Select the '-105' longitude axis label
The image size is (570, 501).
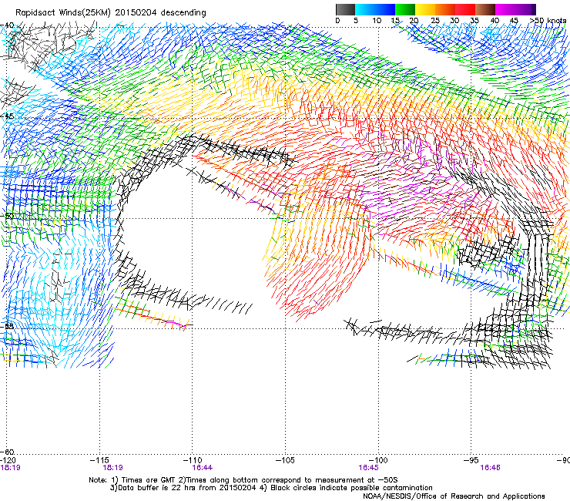pos(285,460)
